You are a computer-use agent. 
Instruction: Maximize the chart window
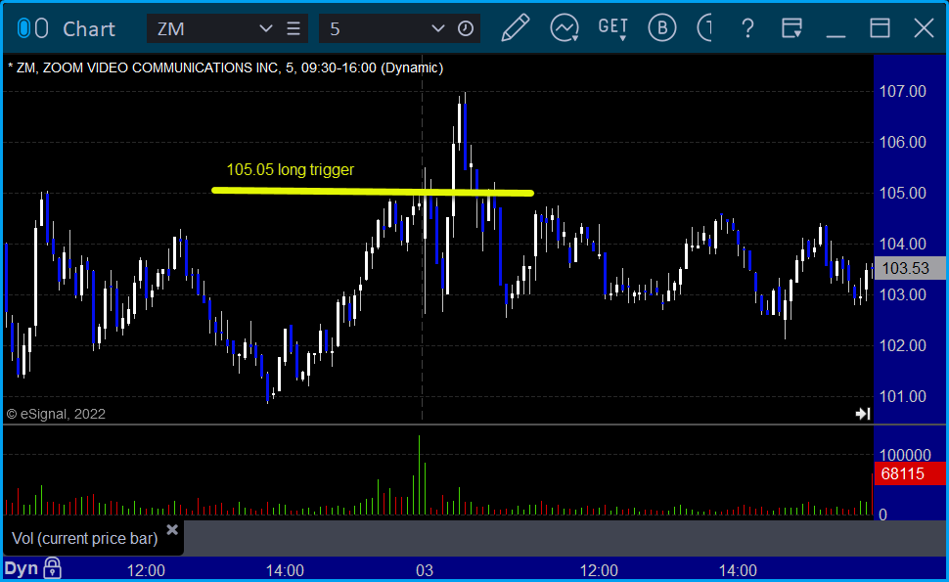tap(880, 28)
